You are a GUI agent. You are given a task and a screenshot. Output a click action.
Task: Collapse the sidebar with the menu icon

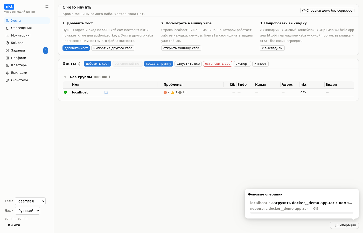click(x=47, y=6)
